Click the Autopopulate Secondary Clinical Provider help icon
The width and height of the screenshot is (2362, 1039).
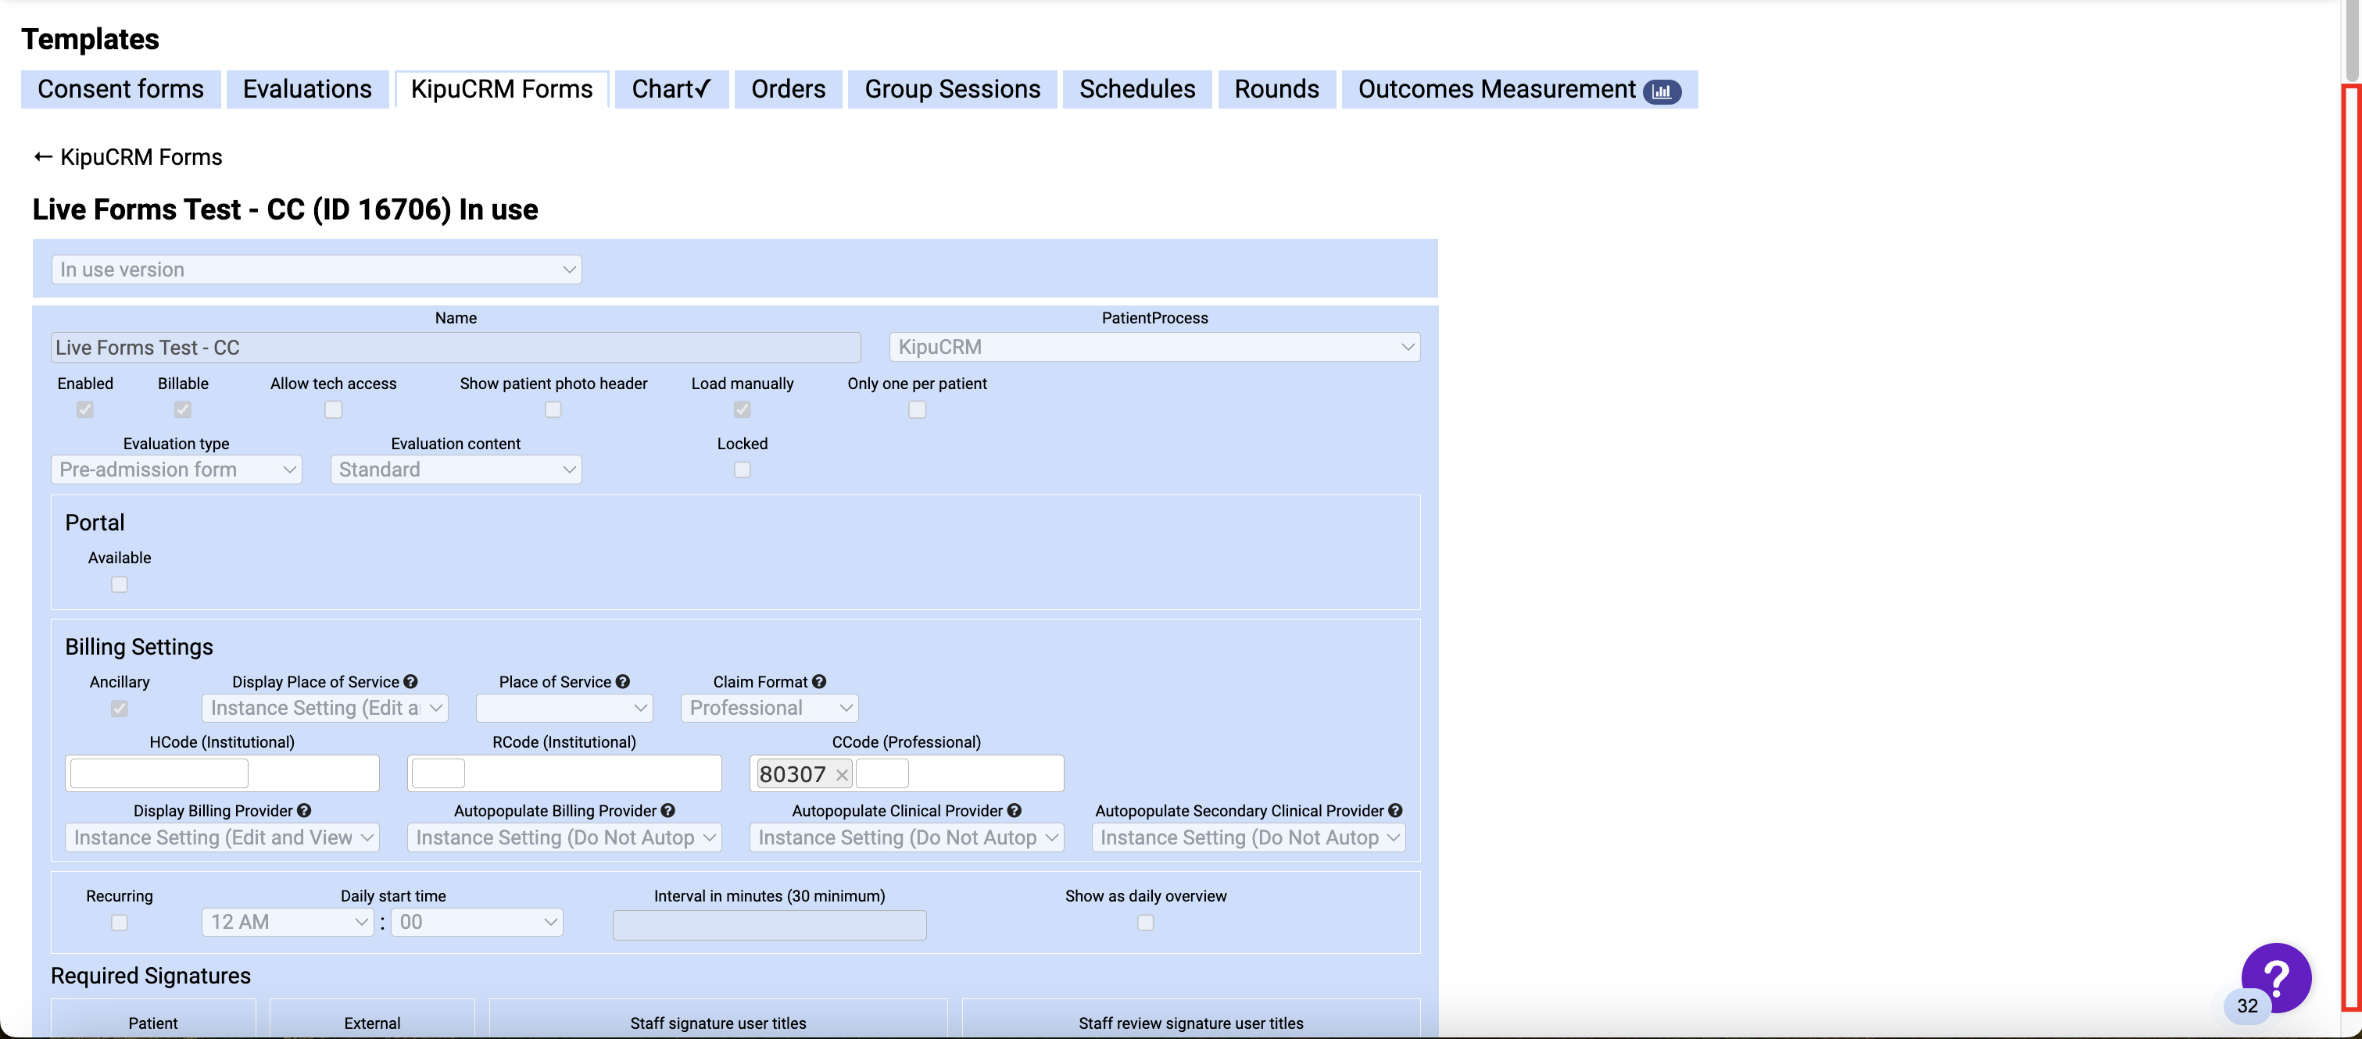(1396, 811)
